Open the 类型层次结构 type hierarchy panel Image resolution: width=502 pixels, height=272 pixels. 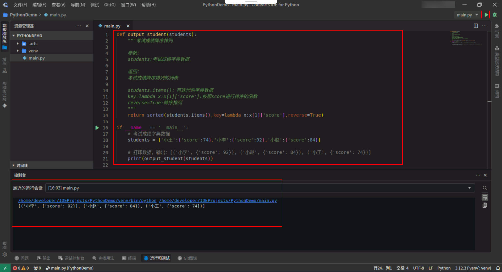click(497, 61)
